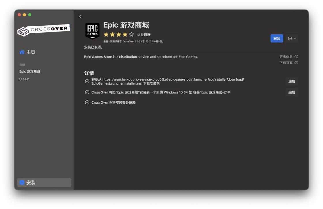Open the link icon beside 下载页面
This screenshot has height=209, width=323.
[x=297, y=63]
